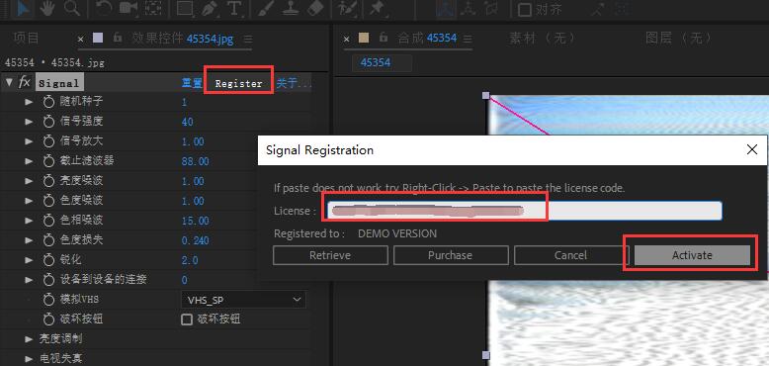Select the Hand tool
This screenshot has height=366, width=769.
(47, 8)
